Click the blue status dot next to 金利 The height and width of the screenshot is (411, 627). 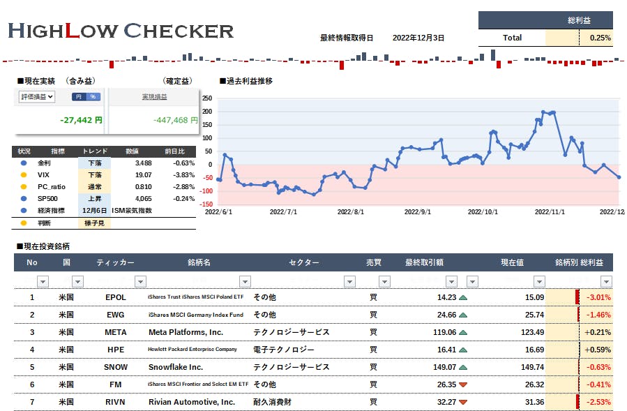pyautogui.click(x=23, y=163)
